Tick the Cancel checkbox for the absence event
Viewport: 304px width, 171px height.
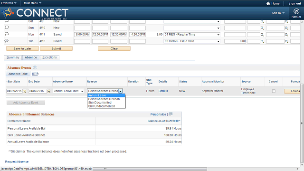(x=274, y=91)
